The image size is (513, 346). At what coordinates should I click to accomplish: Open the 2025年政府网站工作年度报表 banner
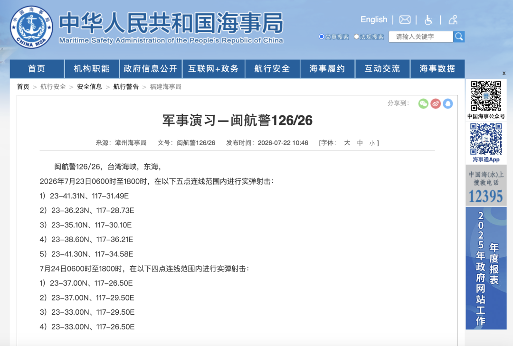pyautogui.click(x=486, y=268)
